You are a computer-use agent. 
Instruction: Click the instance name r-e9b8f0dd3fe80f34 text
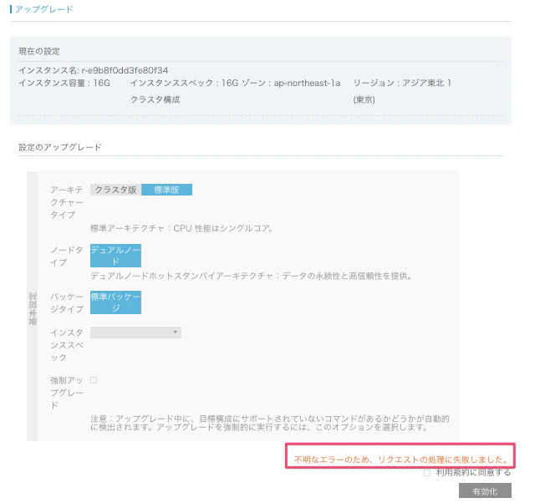125,70
